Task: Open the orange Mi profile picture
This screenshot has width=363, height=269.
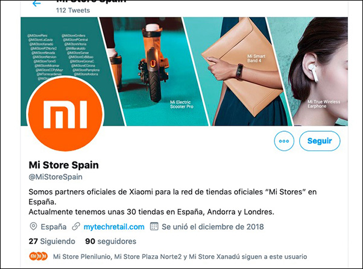Action: click(65, 114)
